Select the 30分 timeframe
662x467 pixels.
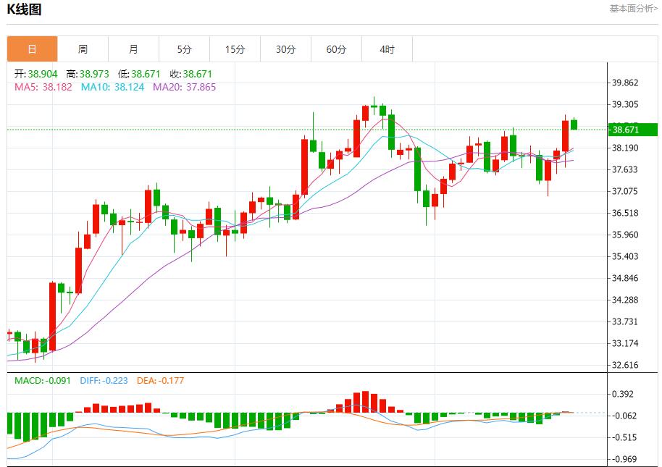tap(286, 49)
